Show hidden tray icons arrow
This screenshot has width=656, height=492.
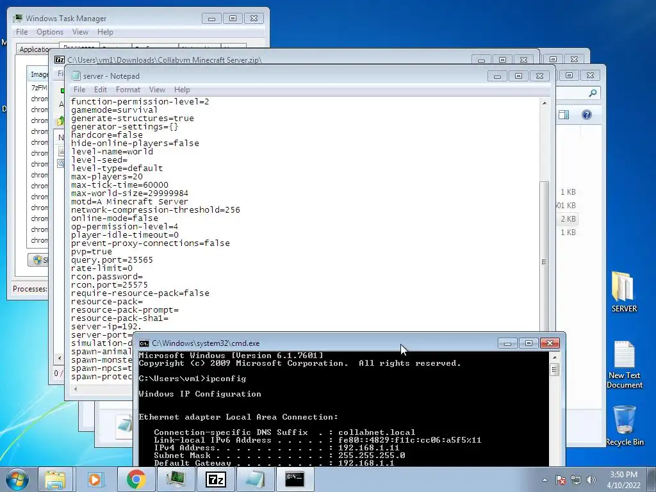(545, 480)
